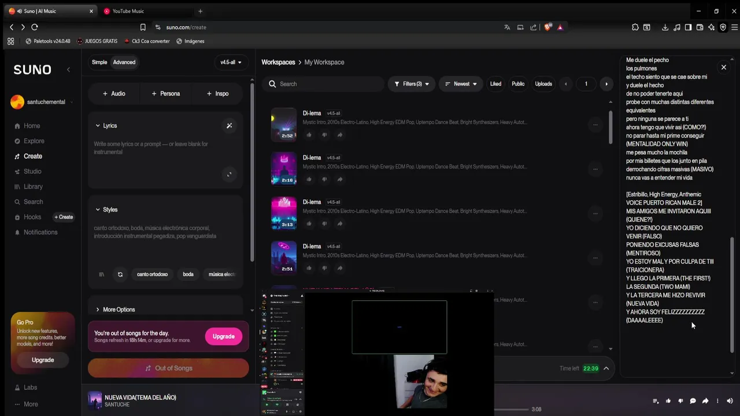Click the lyrics panel vertical scrollbar
This screenshot has height=416, width=740.
[731, 295]
